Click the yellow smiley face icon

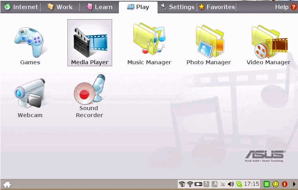(276, 184)
